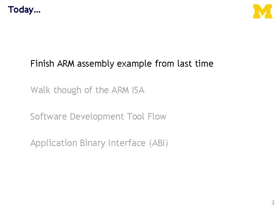Click the word "Walk" in second line
Image resolution: width=276 pixels, height=207 pixels.
tap(40, 90)
